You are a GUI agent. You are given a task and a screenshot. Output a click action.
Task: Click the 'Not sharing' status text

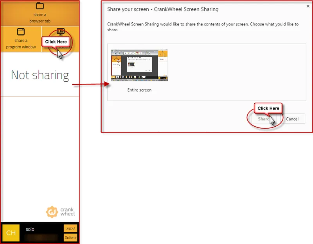pos(40,75)
